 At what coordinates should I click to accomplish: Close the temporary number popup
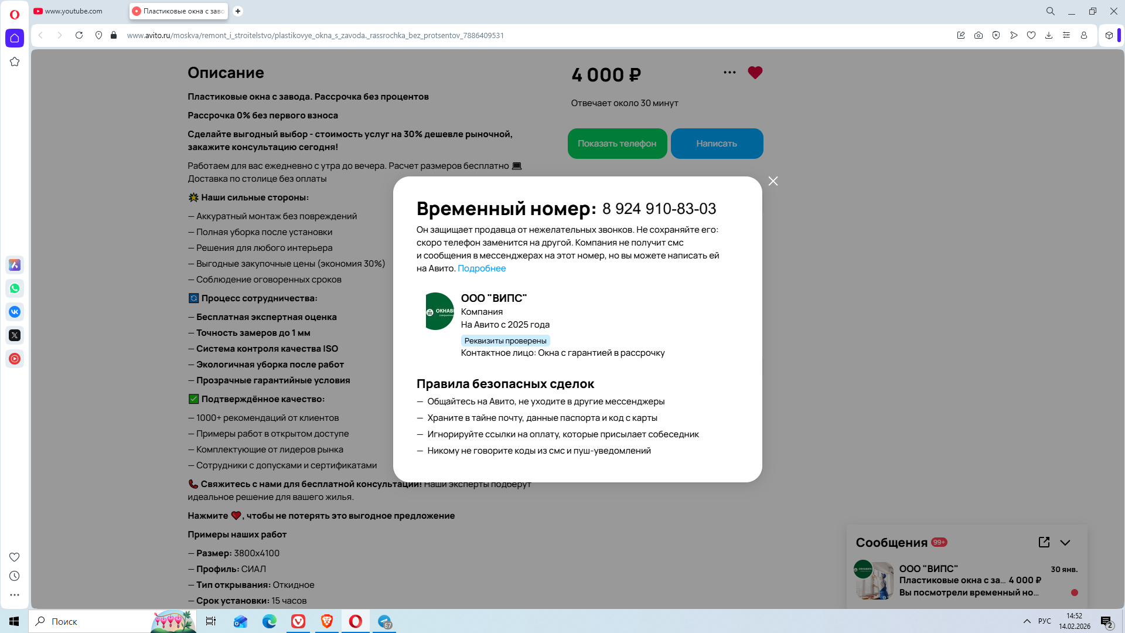(x=773, y=181)
